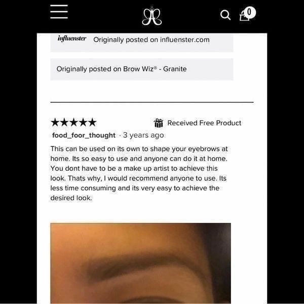This screenshot has width=304, height=304.
Task: Open search with the magnifier icon
Action: (225, 15)
